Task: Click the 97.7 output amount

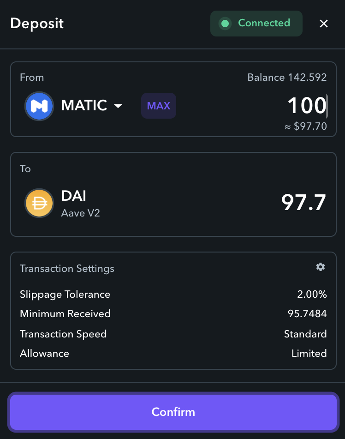Action: (x=303, y=203)
